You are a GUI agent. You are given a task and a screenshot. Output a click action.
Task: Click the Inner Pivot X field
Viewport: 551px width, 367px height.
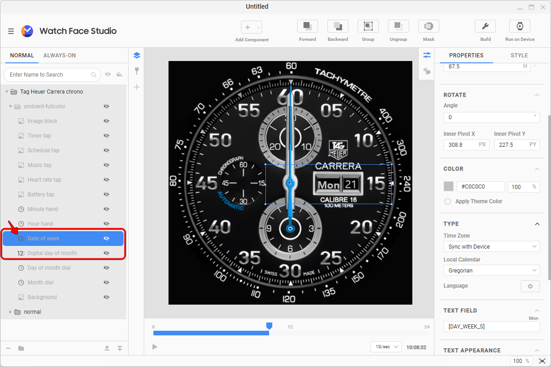(467, 145)
